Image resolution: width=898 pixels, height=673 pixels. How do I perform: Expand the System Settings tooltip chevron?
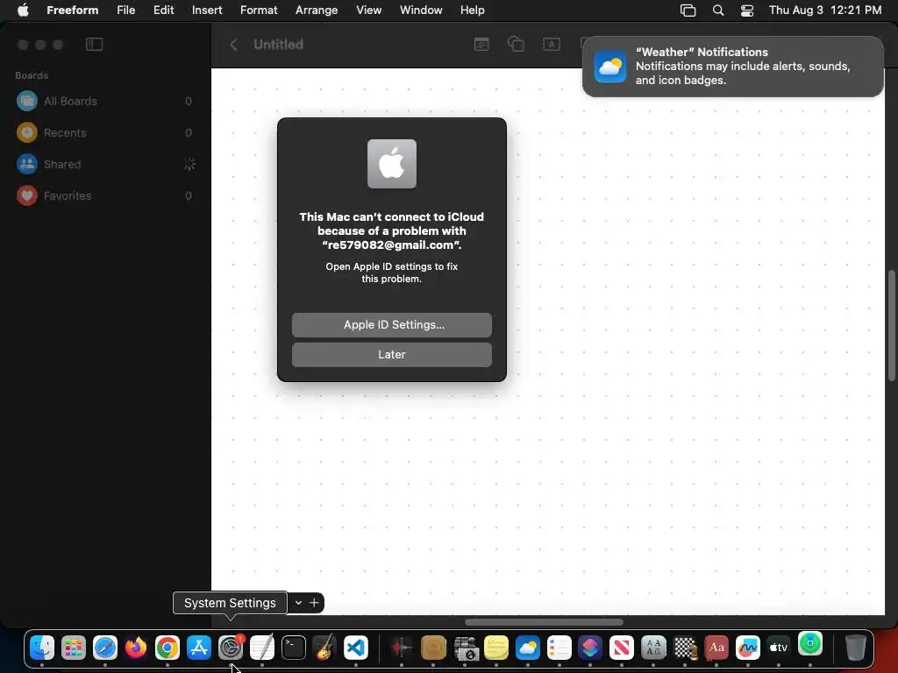(x=298, y=603)
